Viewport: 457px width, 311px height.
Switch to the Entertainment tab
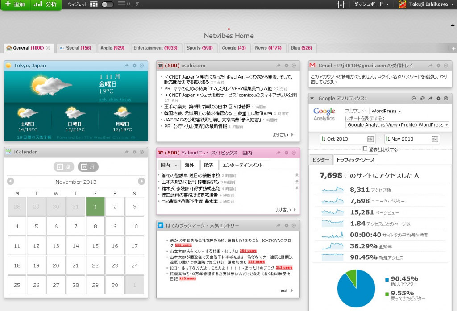click(155, 48)
